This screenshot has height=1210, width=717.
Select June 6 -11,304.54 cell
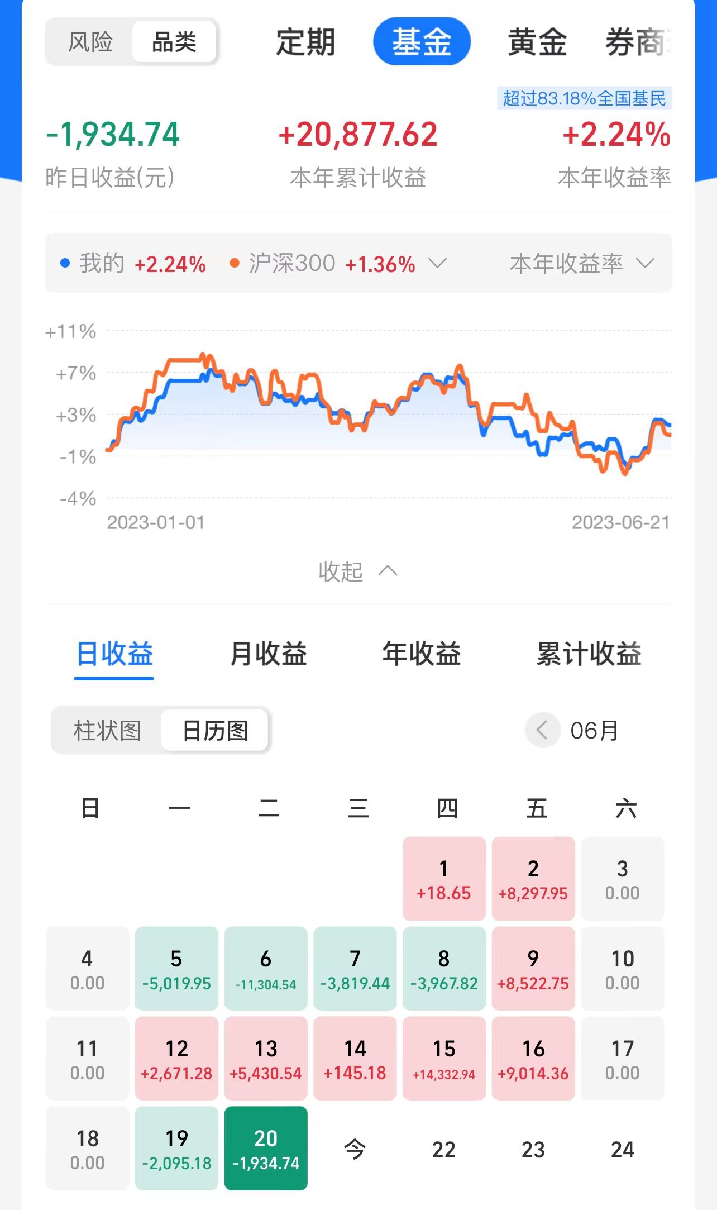point(266,968)
